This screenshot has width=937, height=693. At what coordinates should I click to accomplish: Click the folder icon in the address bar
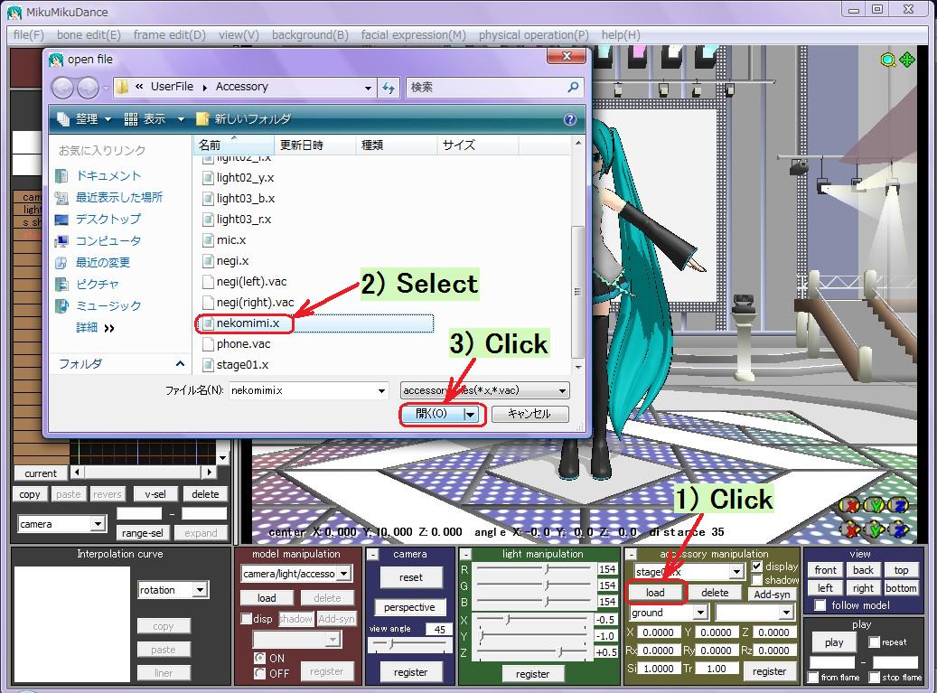[123, 88]
